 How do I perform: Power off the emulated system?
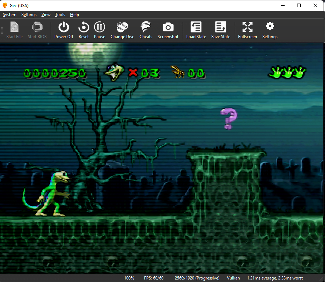64,30
